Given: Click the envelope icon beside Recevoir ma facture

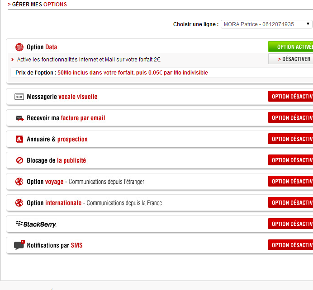Looking at the screenshot, I should 19,118.
